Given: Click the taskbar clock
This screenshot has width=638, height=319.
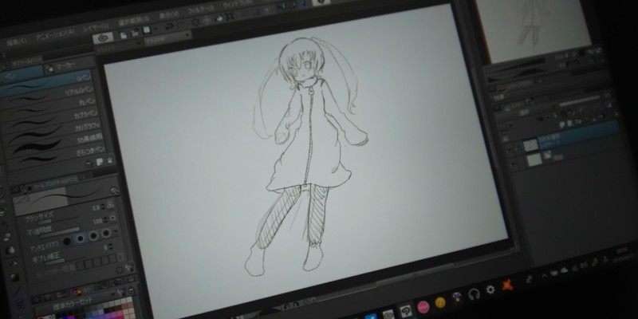Looking at the screenshot, I should coord(624,254).
